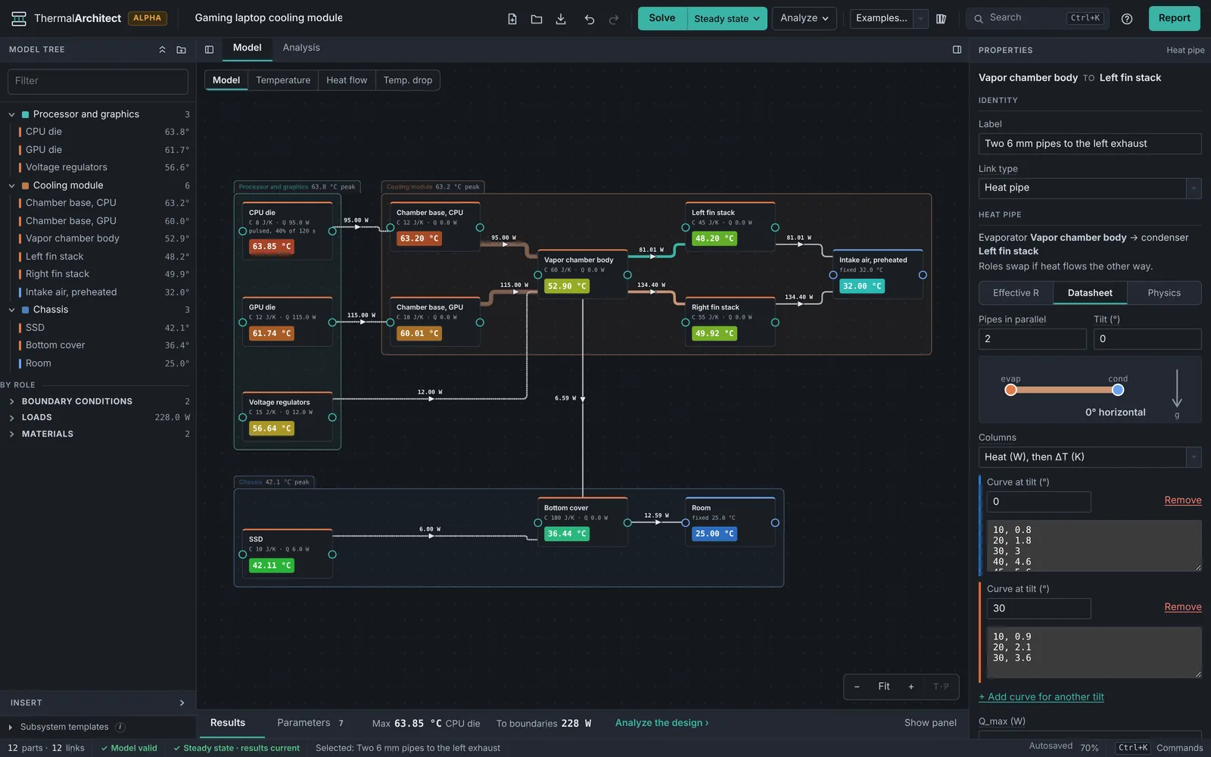This screenshot has height=757, width=1211.
Task: Collapse the Cooling module tree group
Action: point(12,185)
